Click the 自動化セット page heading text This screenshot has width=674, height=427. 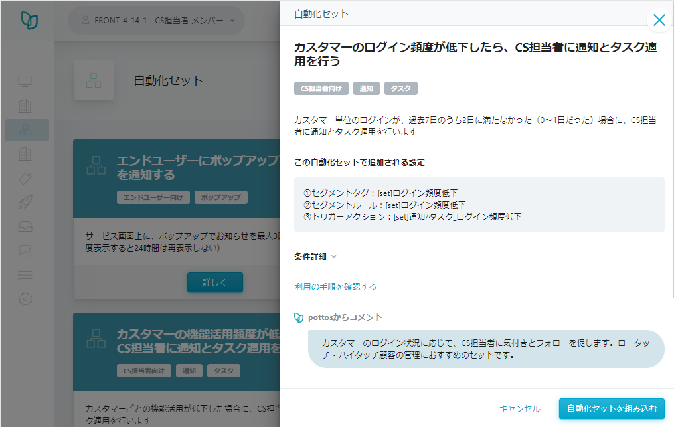pyautogui.click(x=169, y=80)
